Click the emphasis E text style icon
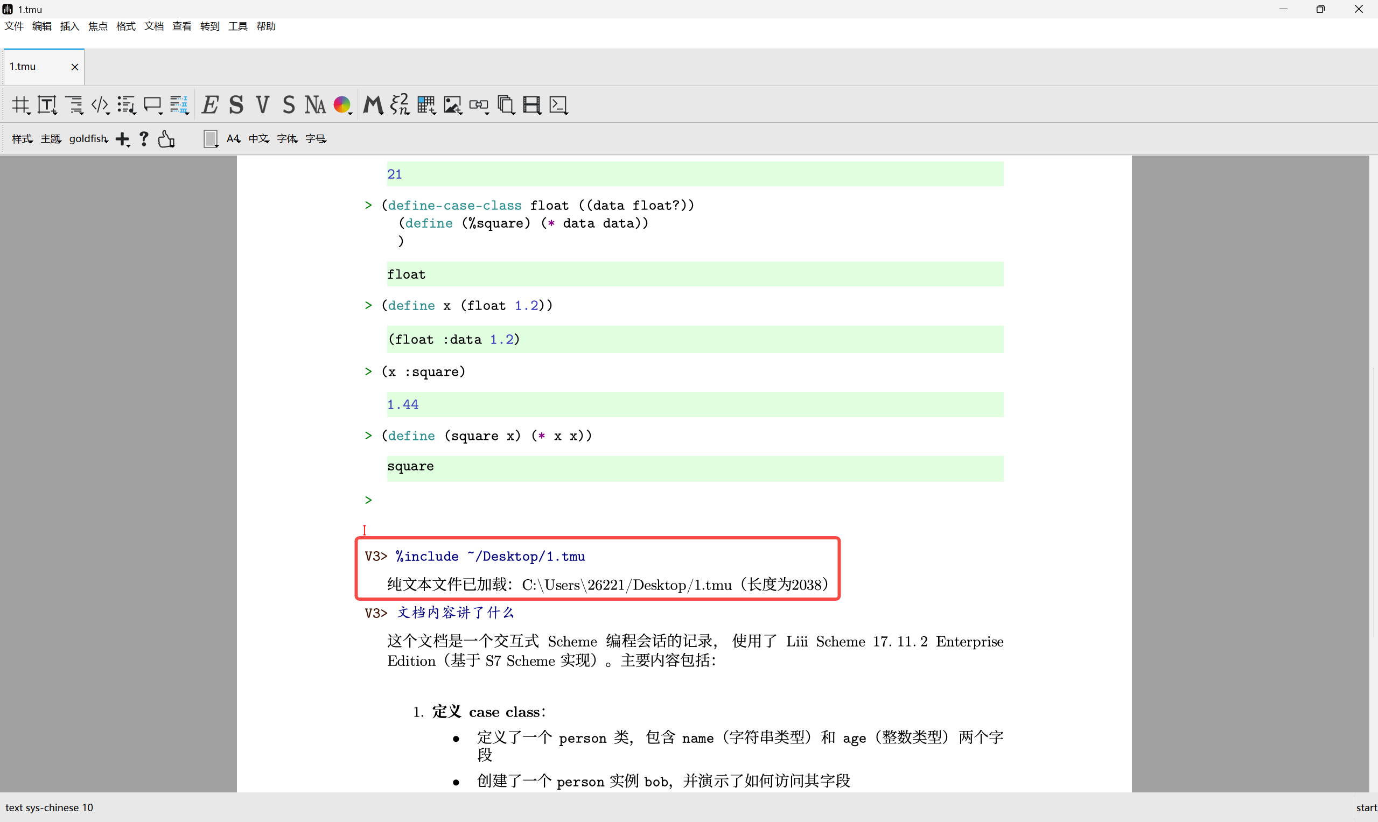 210,104
